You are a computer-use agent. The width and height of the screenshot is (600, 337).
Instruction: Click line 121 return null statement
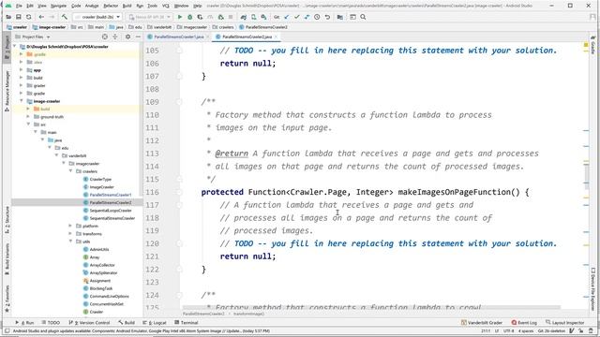(x=247, y=256)
